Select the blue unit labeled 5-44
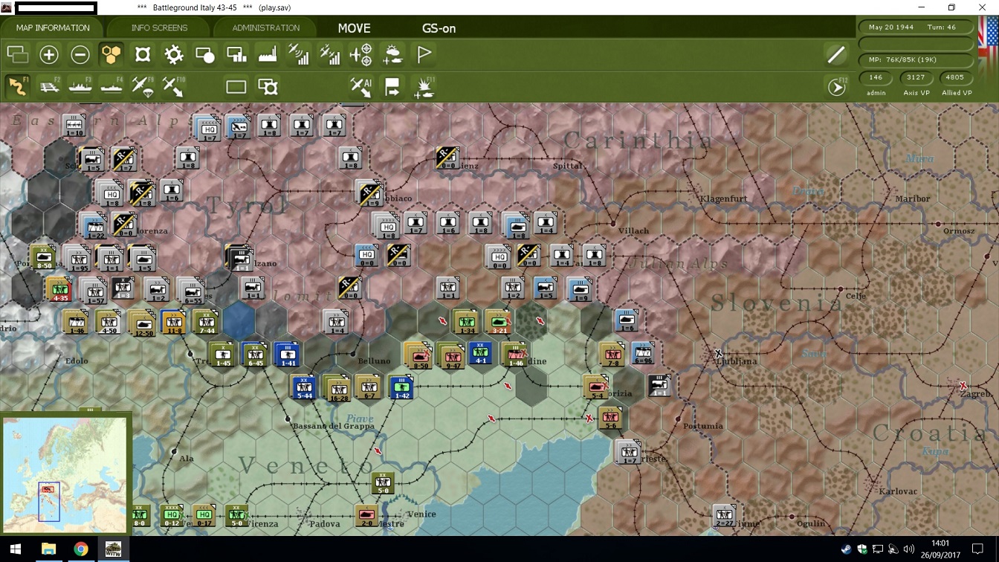Image resolution: width=999 pixels, height=562 pixels. tap(304, 387)
